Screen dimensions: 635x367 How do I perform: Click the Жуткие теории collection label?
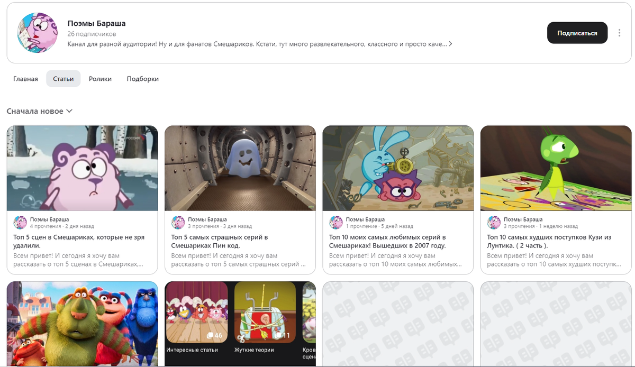coord(254,350)
